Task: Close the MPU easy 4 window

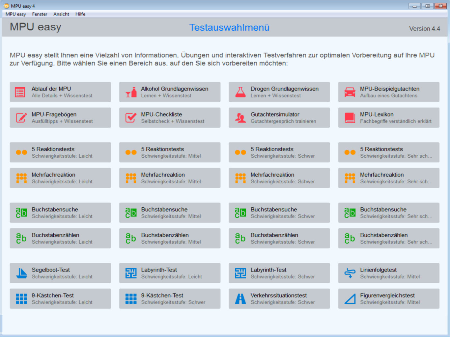Action: click(x=440, y=6)
